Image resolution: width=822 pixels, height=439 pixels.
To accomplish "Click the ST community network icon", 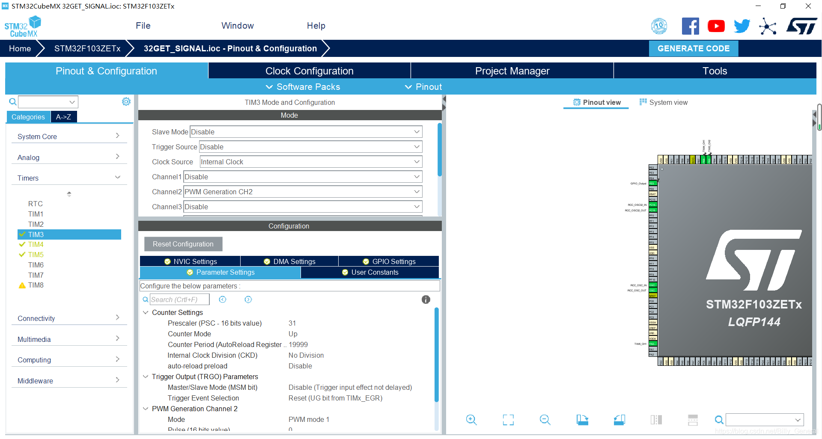I will coord(768,26).
